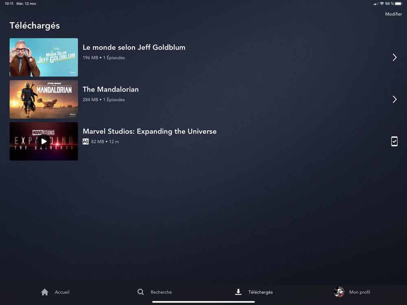Screen dimensions: 407x305
Task: Click '284 MB • 1 Épisodes' text
Action: pyautogui.click(x=104, y=99)
